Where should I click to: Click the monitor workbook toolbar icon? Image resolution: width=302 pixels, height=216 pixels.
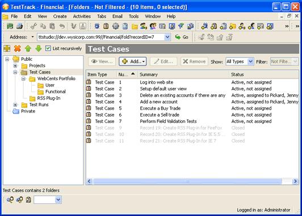pyautogui.click(x=171, y=26)
